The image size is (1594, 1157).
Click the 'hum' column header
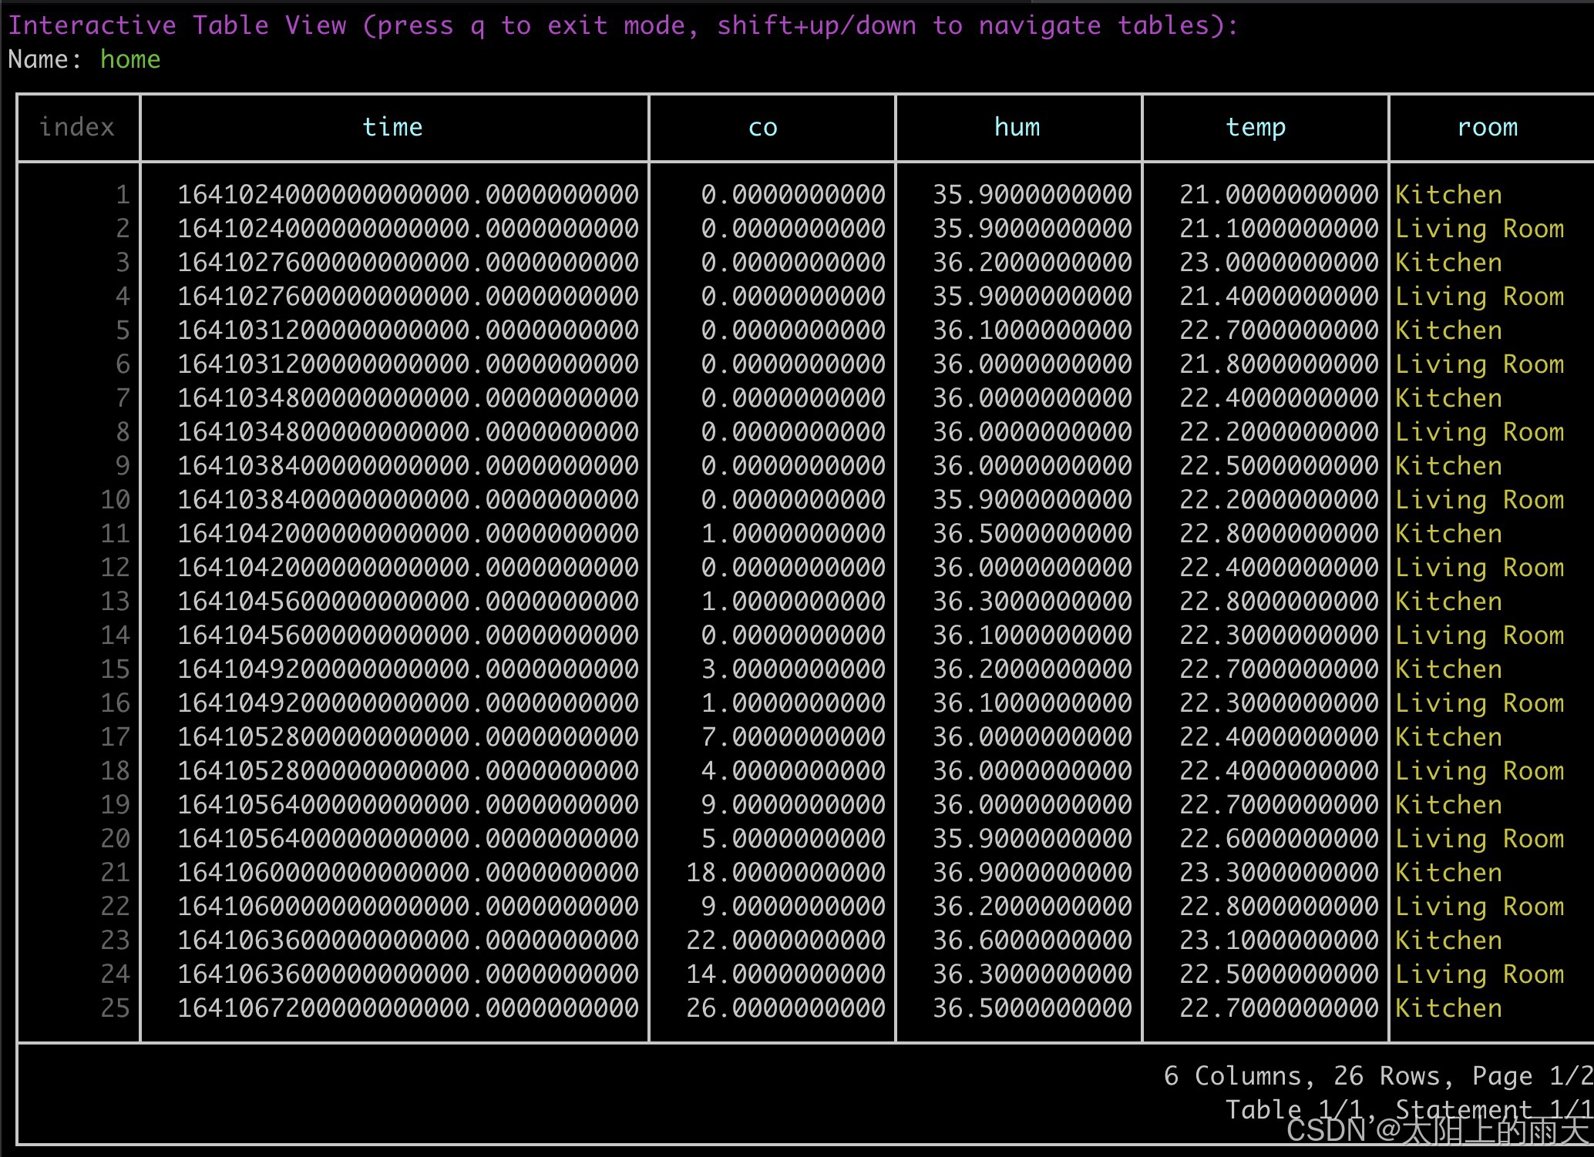pos(1017,127)
